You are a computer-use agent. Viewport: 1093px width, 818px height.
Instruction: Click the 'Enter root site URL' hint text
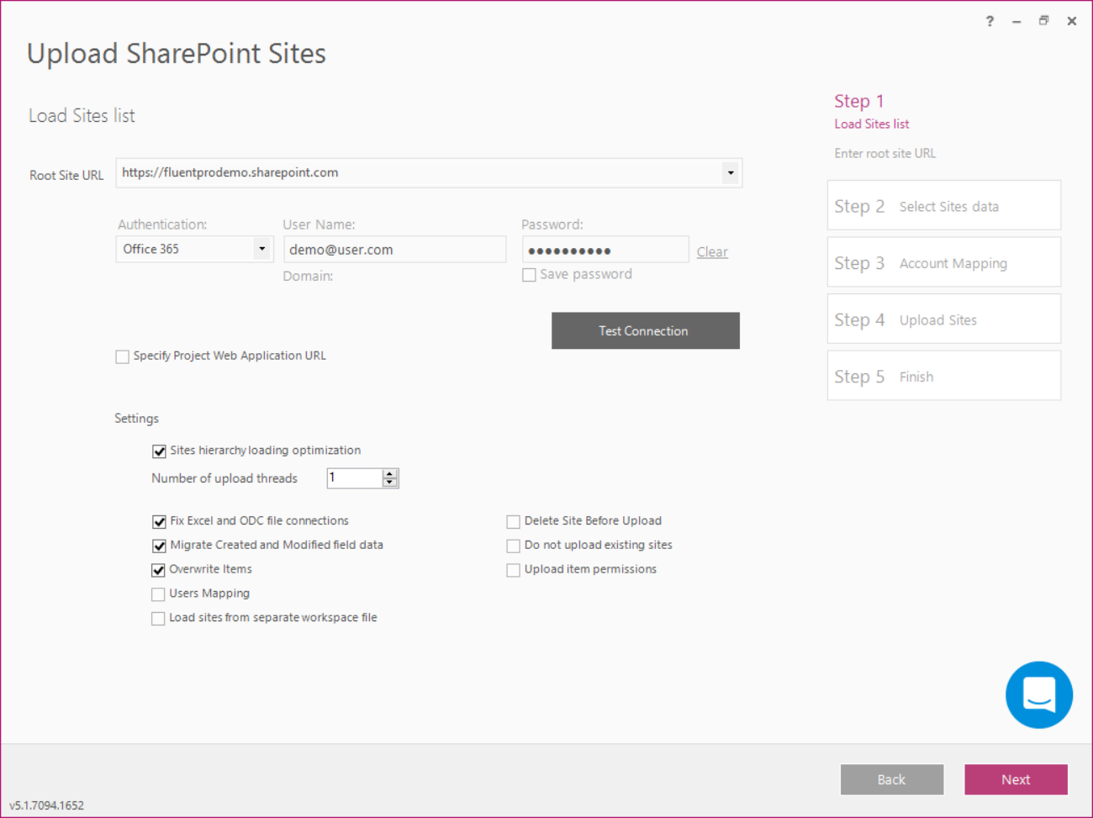885,153
